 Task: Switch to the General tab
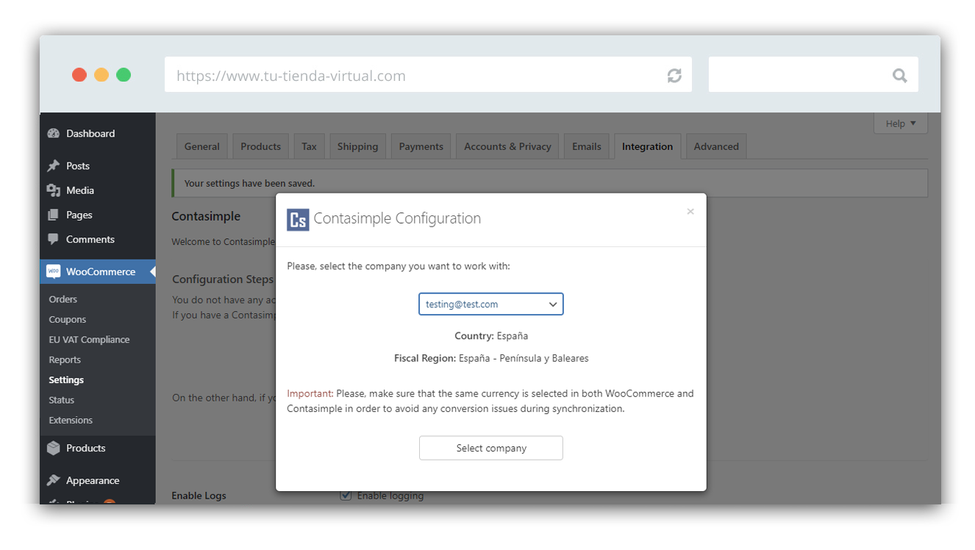coord(202,146)
